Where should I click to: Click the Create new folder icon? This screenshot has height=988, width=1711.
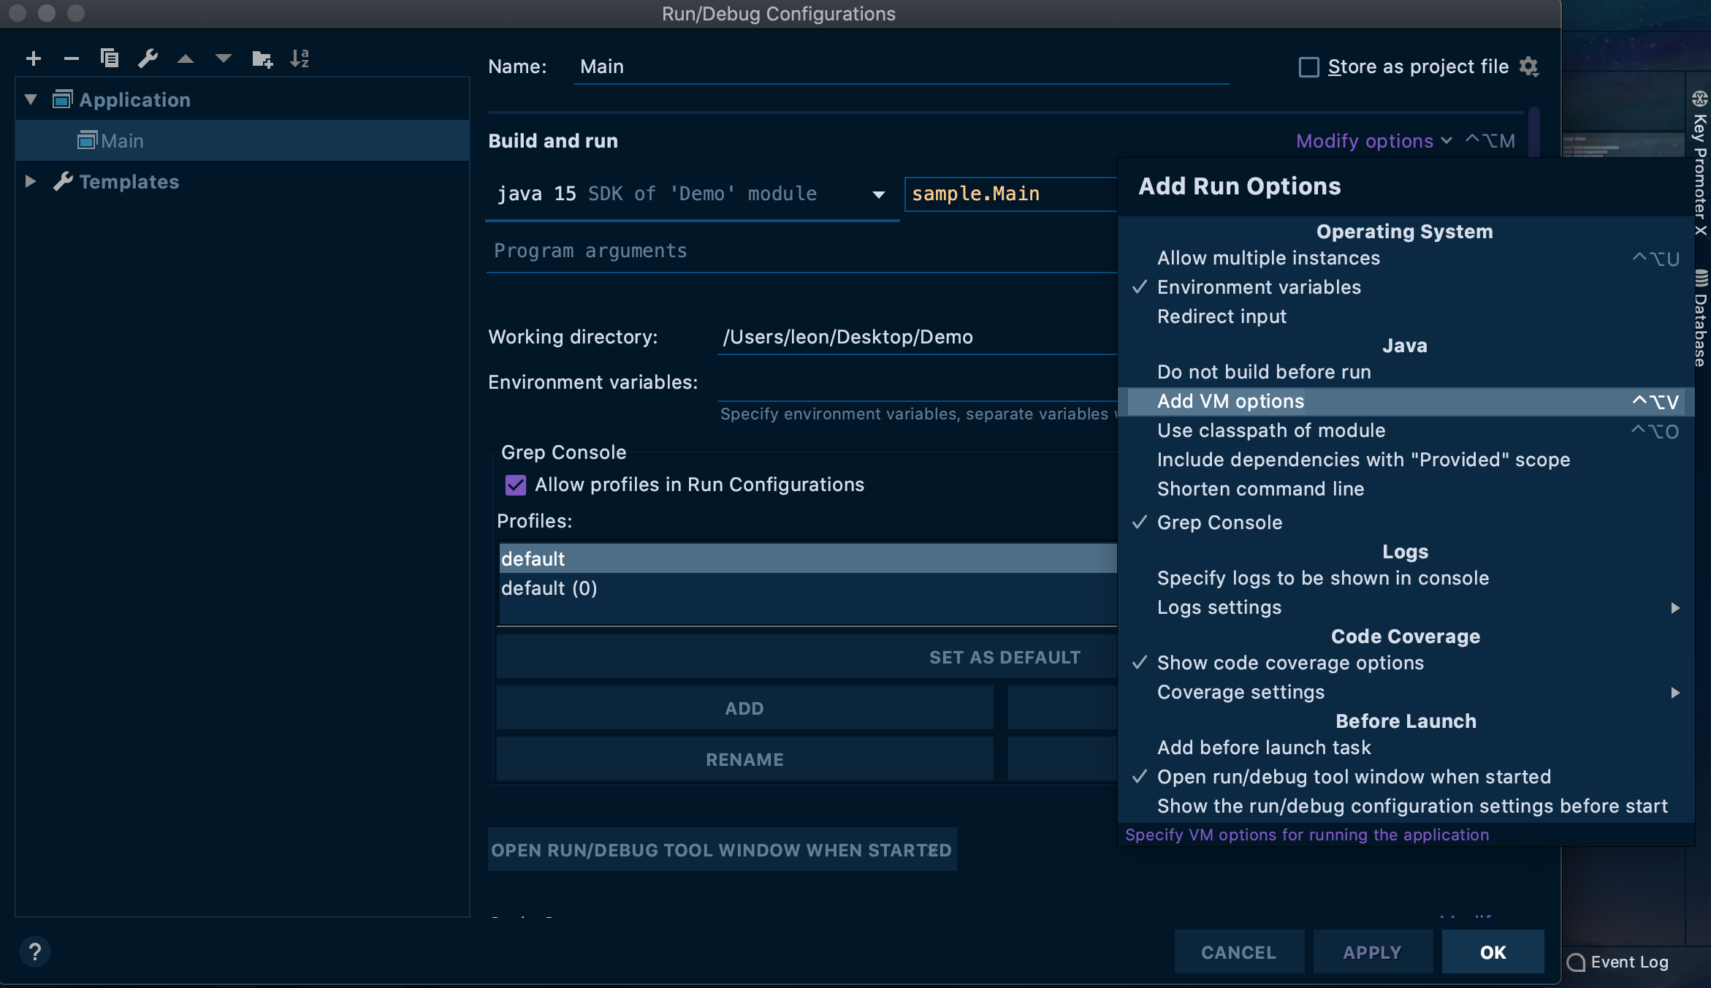[262, 58]
